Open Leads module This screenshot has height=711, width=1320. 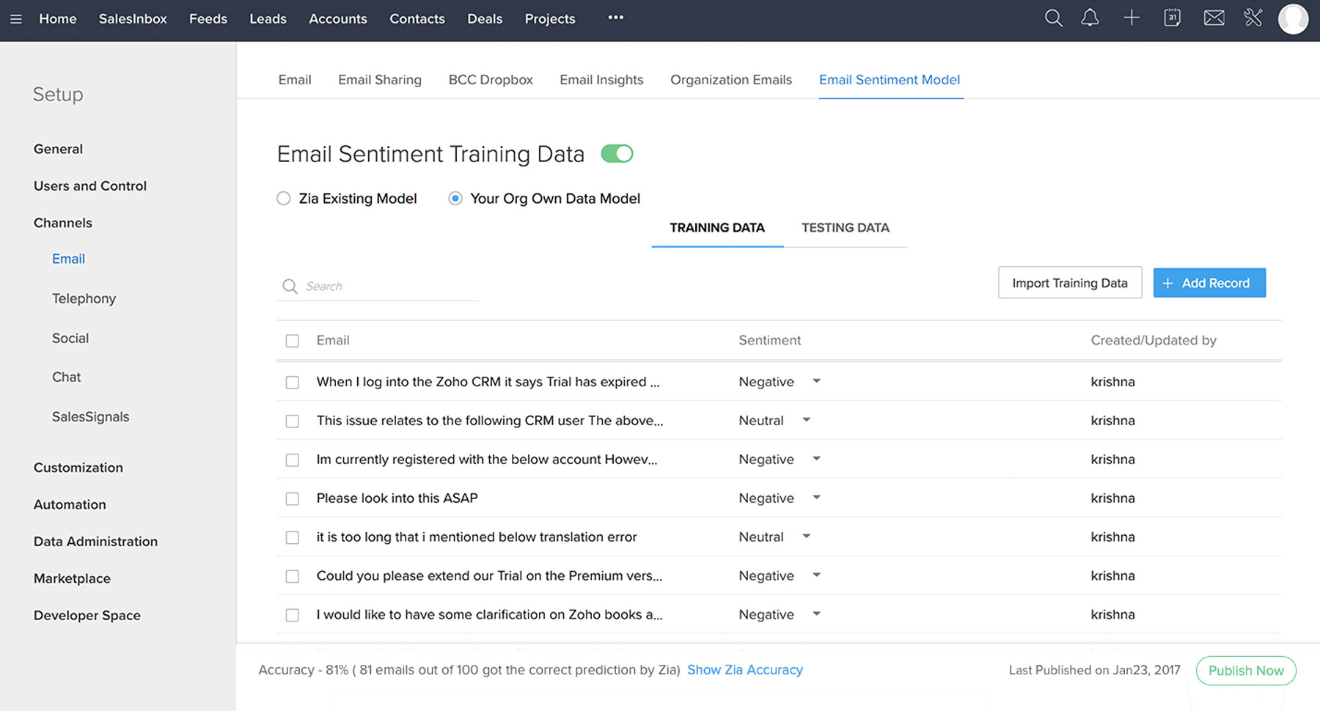click(268, 19)
